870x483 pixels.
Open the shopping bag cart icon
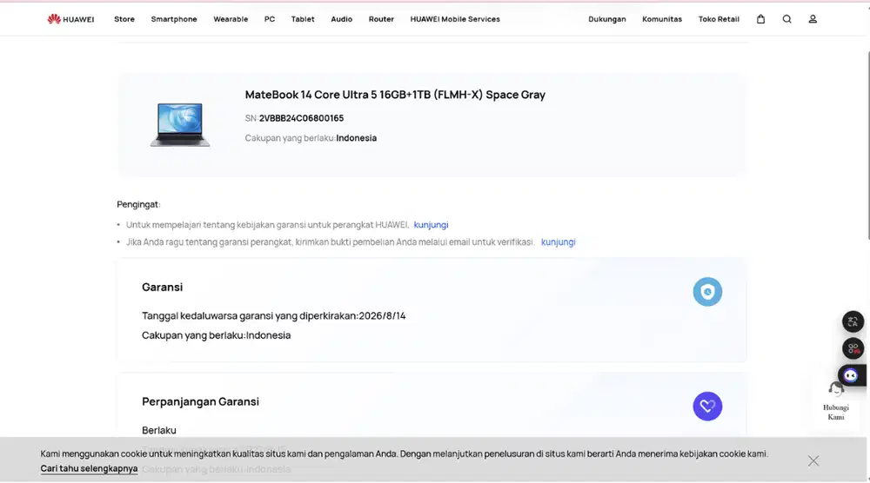coord(760,19)
